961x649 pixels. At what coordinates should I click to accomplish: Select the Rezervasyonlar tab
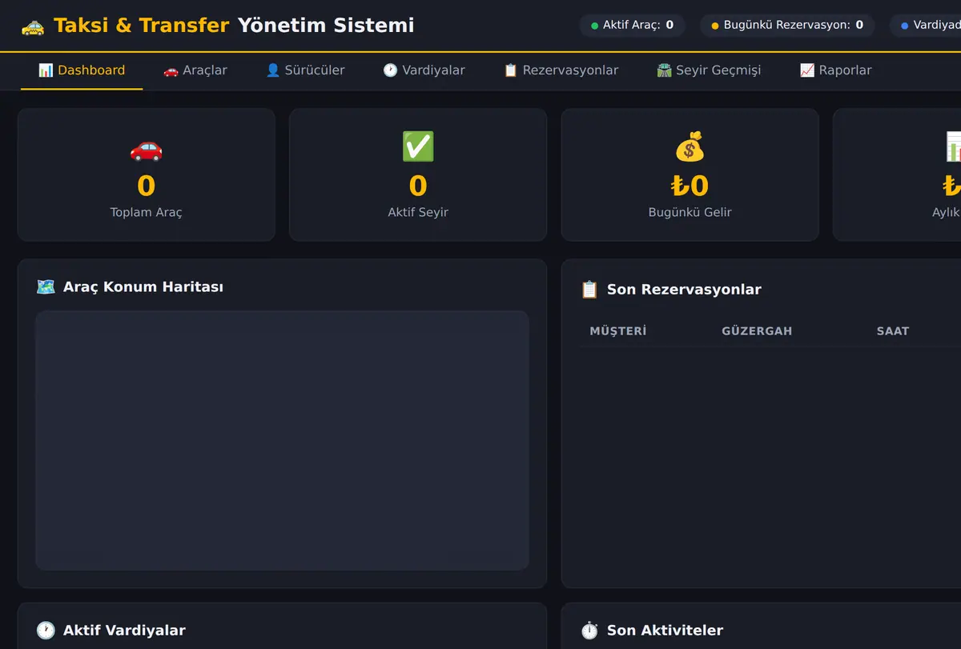pyautogui.click(x=561, y=70)
